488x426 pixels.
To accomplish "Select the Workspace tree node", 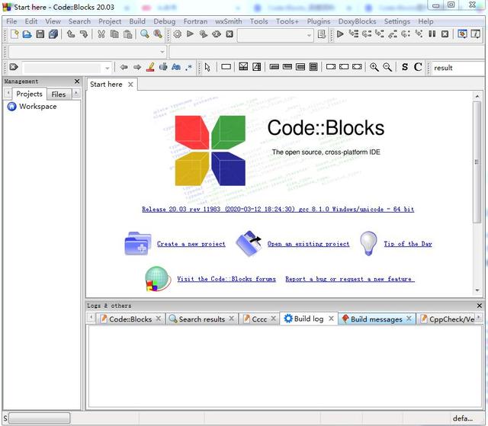I will pos(37,107).
